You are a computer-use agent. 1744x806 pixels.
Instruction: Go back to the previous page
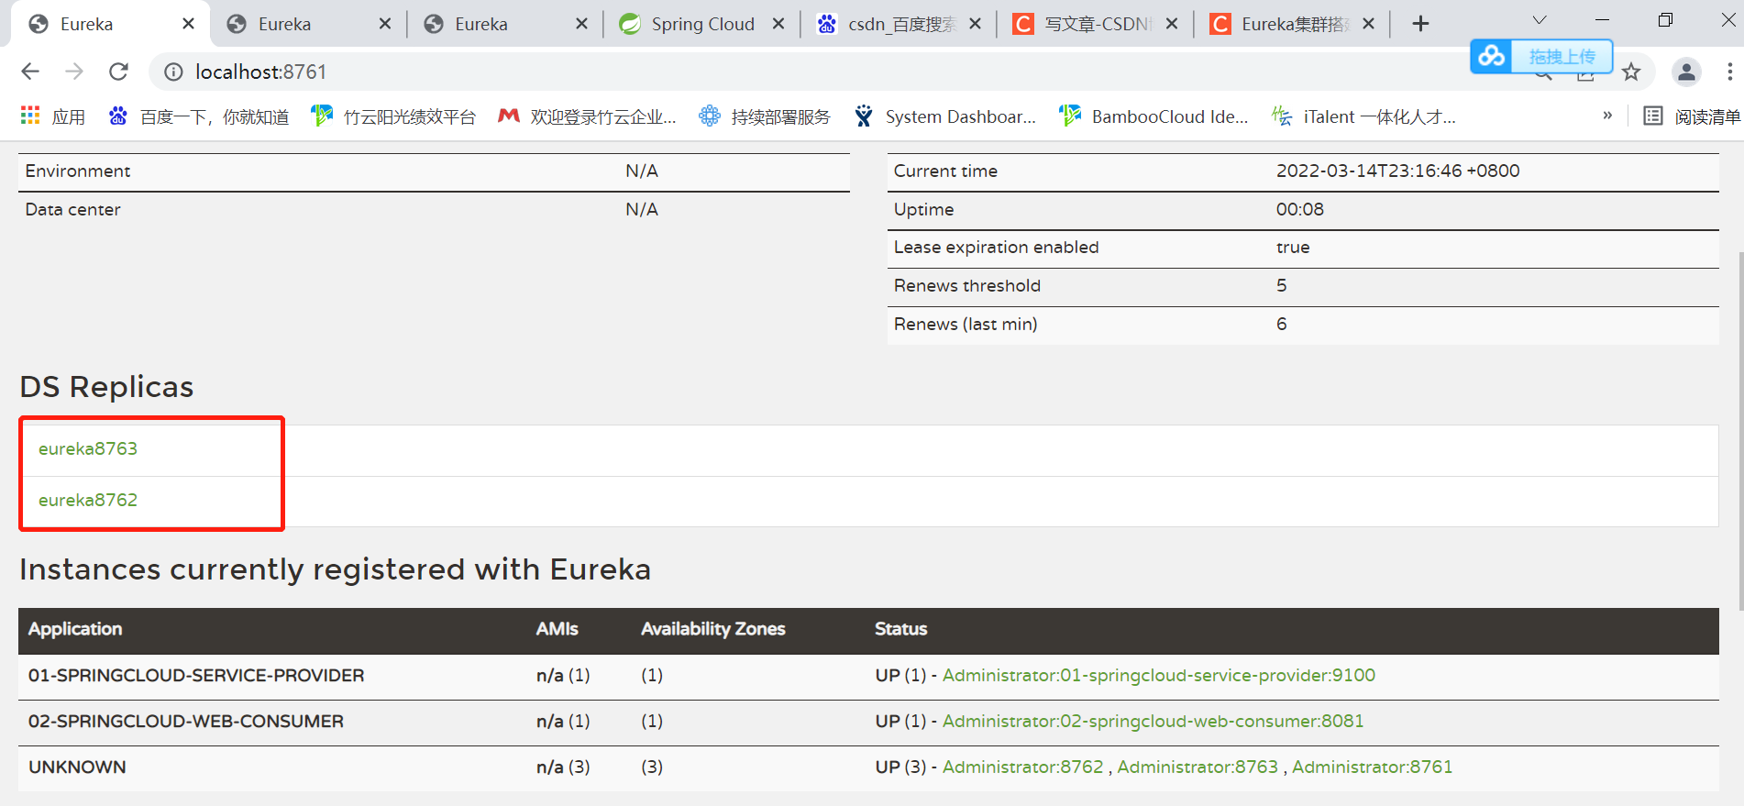30,72
